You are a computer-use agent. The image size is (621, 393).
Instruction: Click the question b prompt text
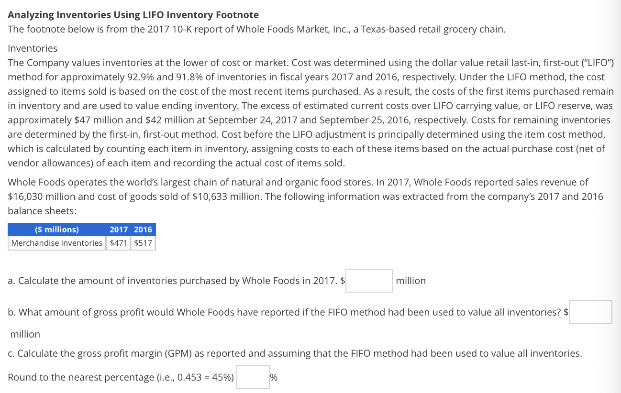point(282,312)
